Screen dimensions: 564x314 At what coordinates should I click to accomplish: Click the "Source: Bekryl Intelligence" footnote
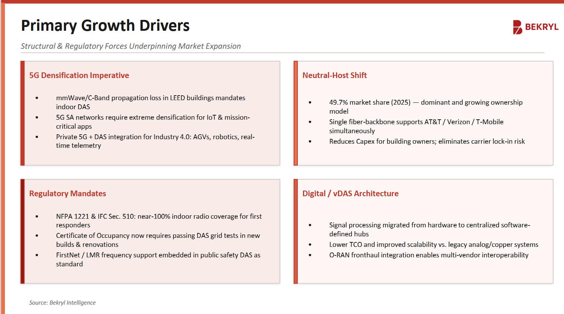62,303
